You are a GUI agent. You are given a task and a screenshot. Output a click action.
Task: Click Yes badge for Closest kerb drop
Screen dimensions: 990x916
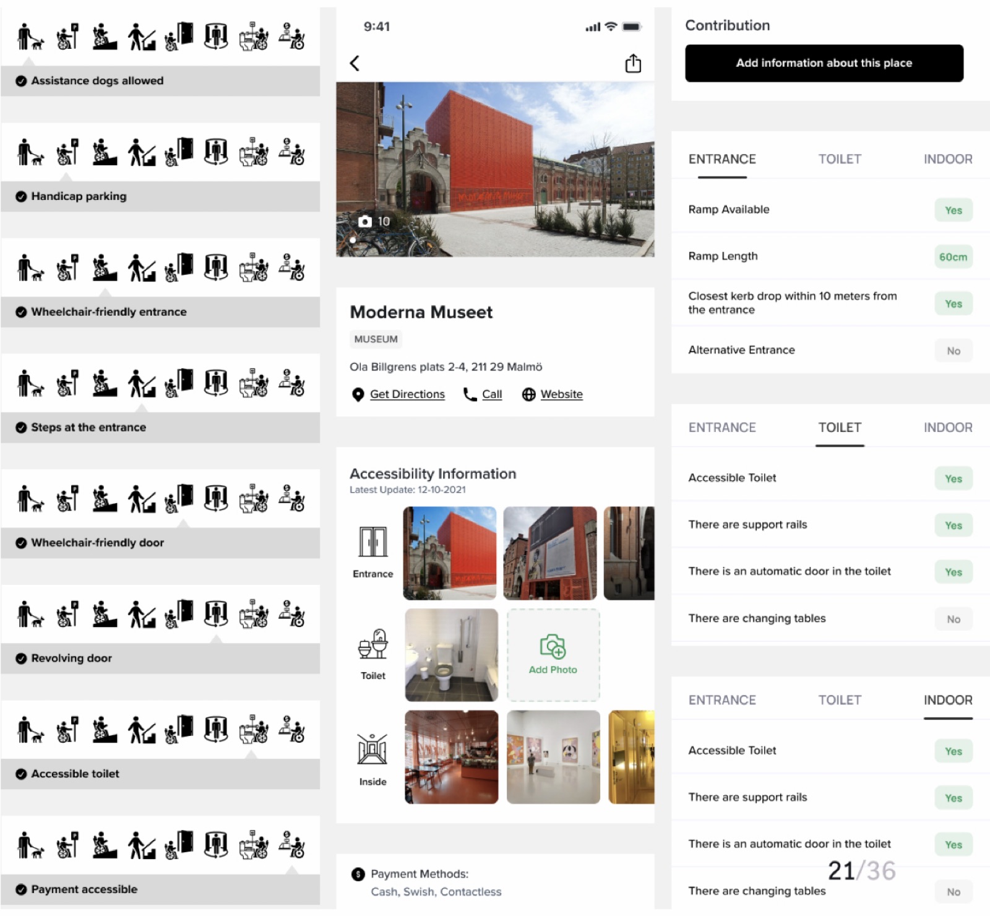[x=953, y=304]
